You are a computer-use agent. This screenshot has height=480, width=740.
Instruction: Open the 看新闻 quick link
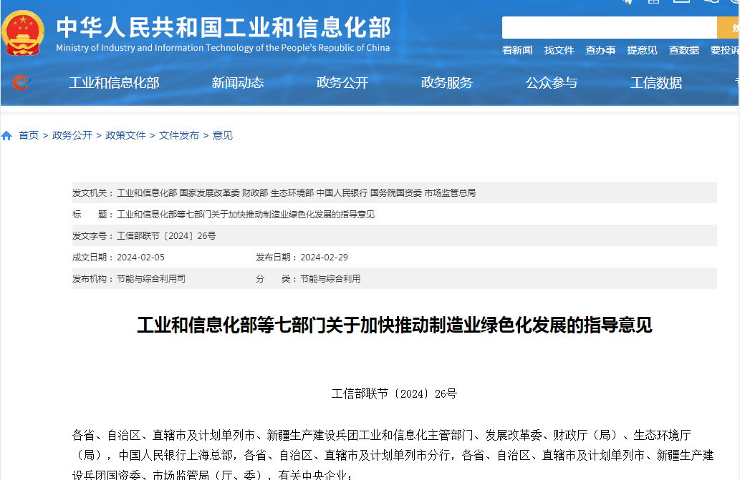517,50
